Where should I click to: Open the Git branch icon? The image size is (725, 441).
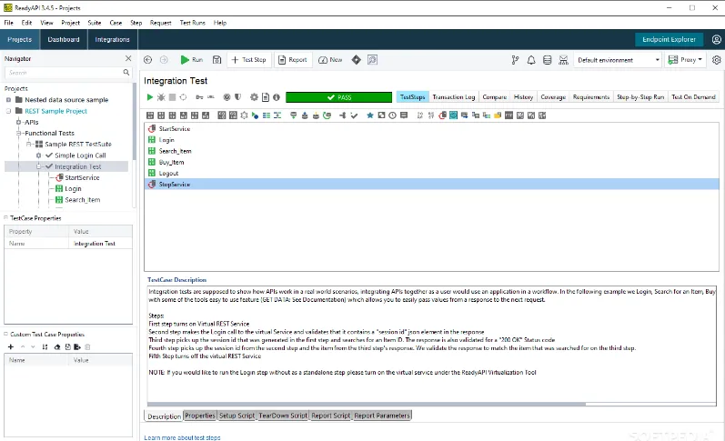coord(515,60)
